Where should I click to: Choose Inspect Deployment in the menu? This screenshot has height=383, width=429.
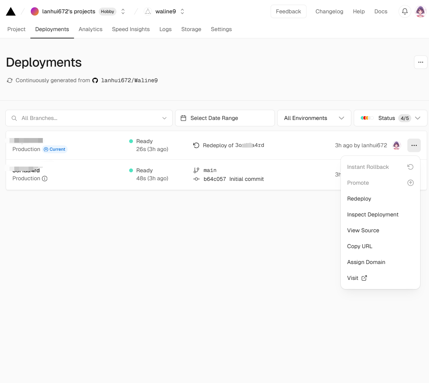[x=373, y=215]
